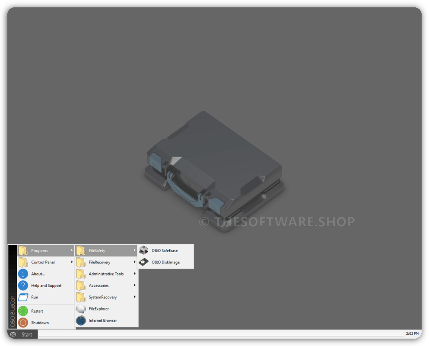This screenshot has height=346, width=429.
Task: Click the Help and Support question mark icon
Action: pos(23,285)
